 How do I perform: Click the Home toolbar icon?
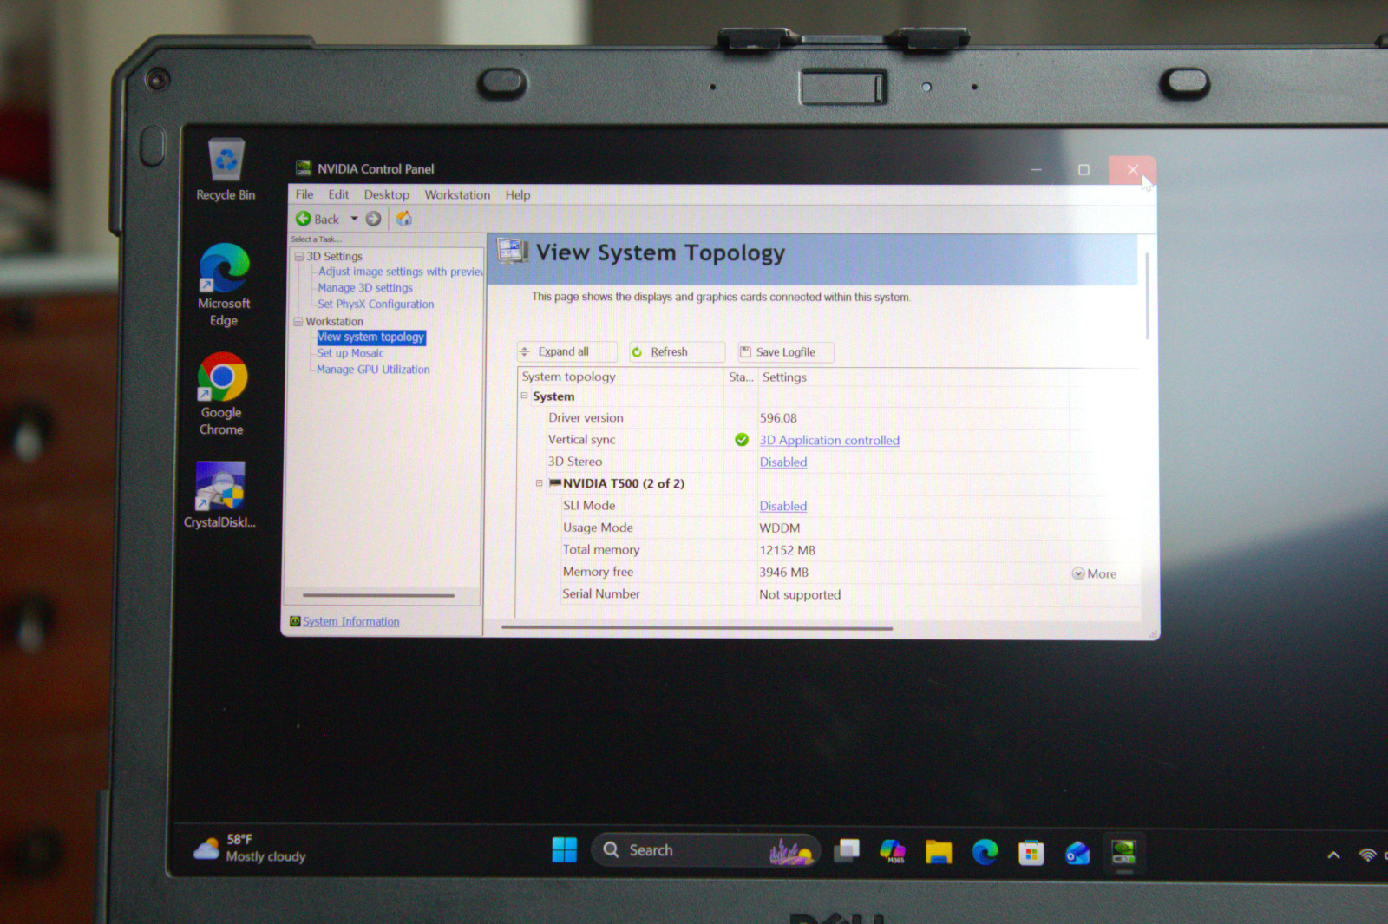[x=404, y=219]
